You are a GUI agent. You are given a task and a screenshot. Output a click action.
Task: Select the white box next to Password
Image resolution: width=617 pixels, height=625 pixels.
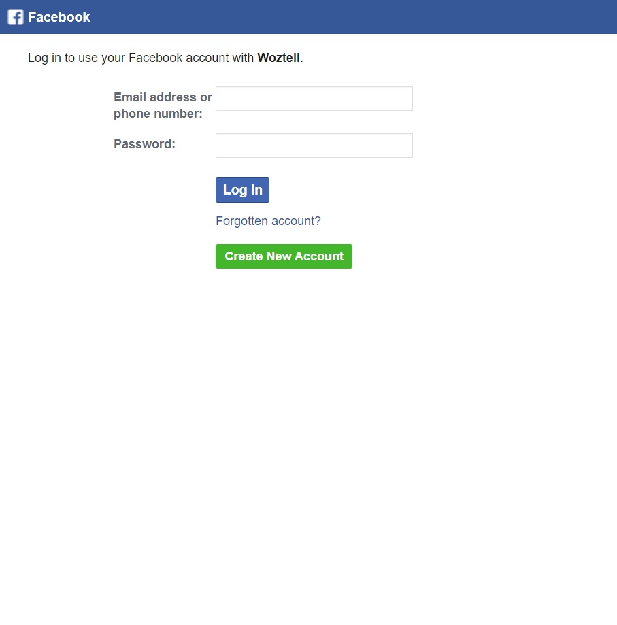click(x=314, y=146)
